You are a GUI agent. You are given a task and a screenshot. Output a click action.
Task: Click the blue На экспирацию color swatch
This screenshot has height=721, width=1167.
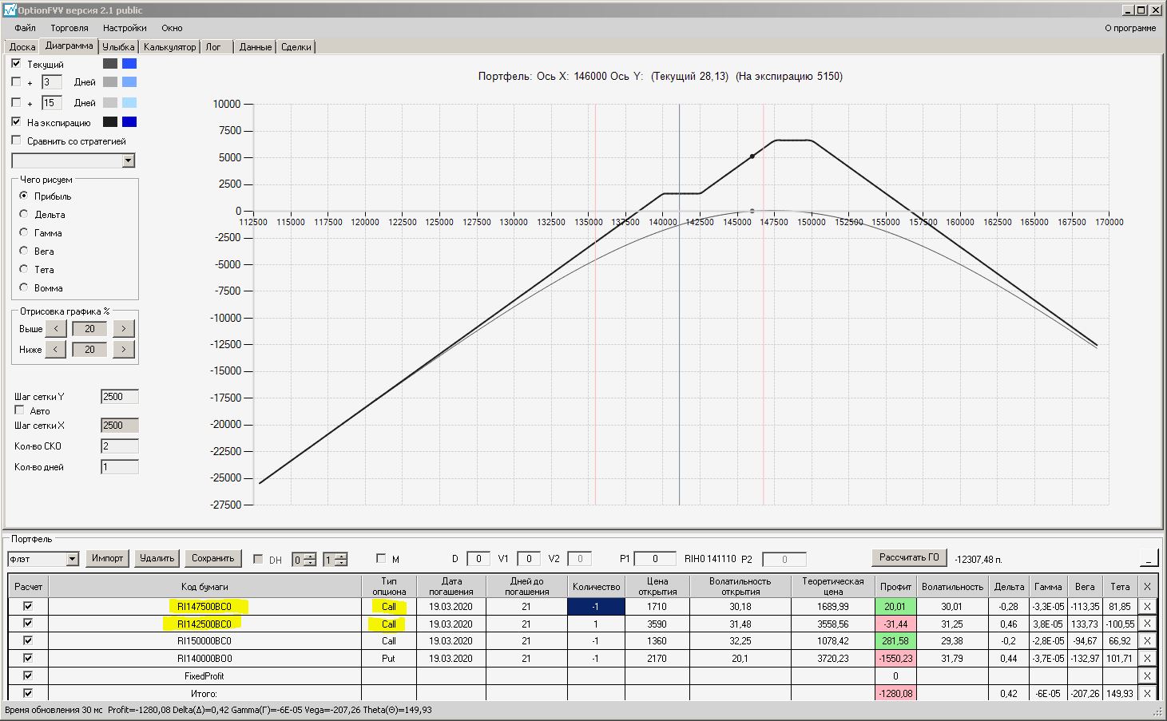(129, 122)
